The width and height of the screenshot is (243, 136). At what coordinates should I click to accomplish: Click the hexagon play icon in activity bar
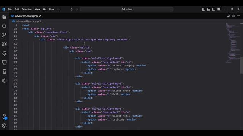click(x=4, y=80)
